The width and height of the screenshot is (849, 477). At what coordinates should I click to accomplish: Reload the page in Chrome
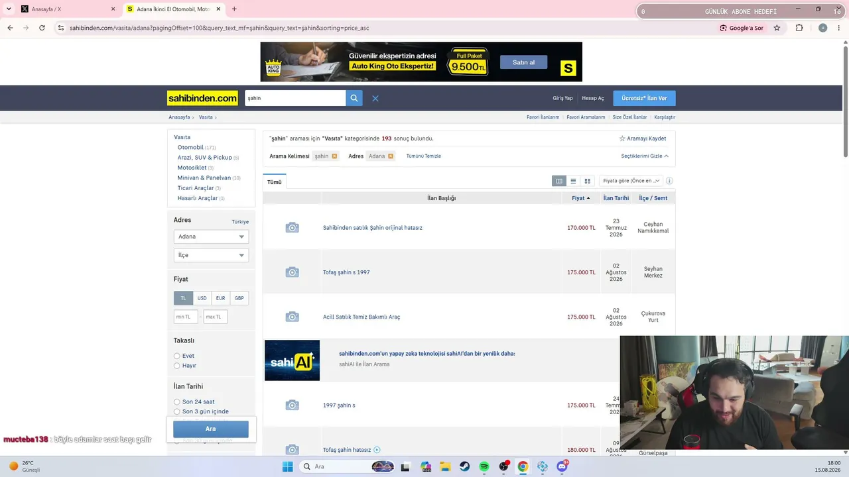[x=42, y=28]
